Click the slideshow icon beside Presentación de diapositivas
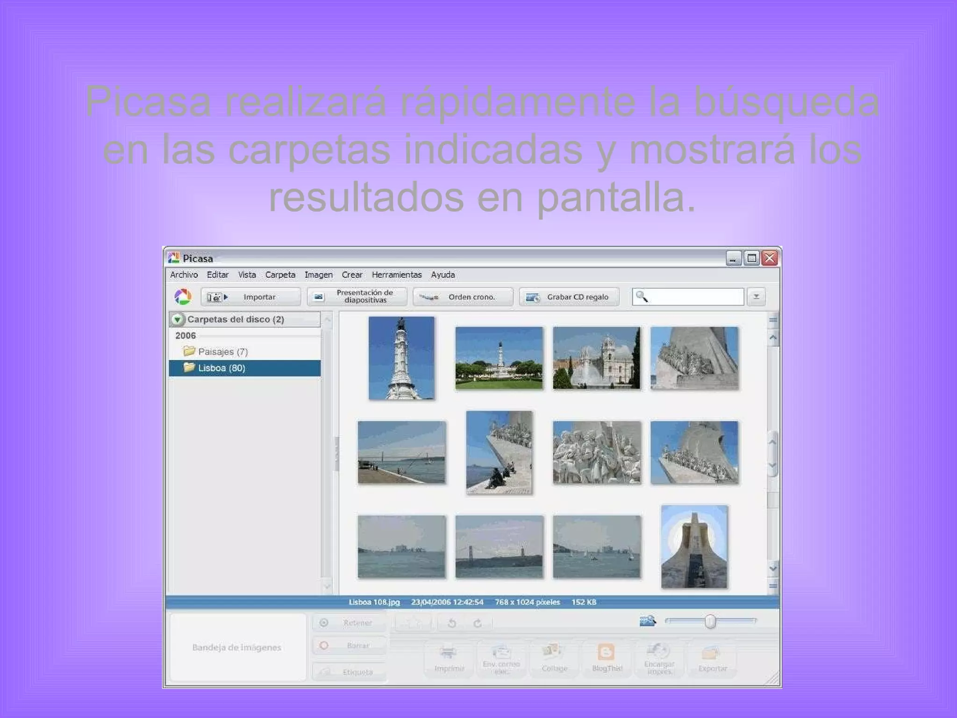The width and height of the screenshot is (957, 718). coord(319,297)
